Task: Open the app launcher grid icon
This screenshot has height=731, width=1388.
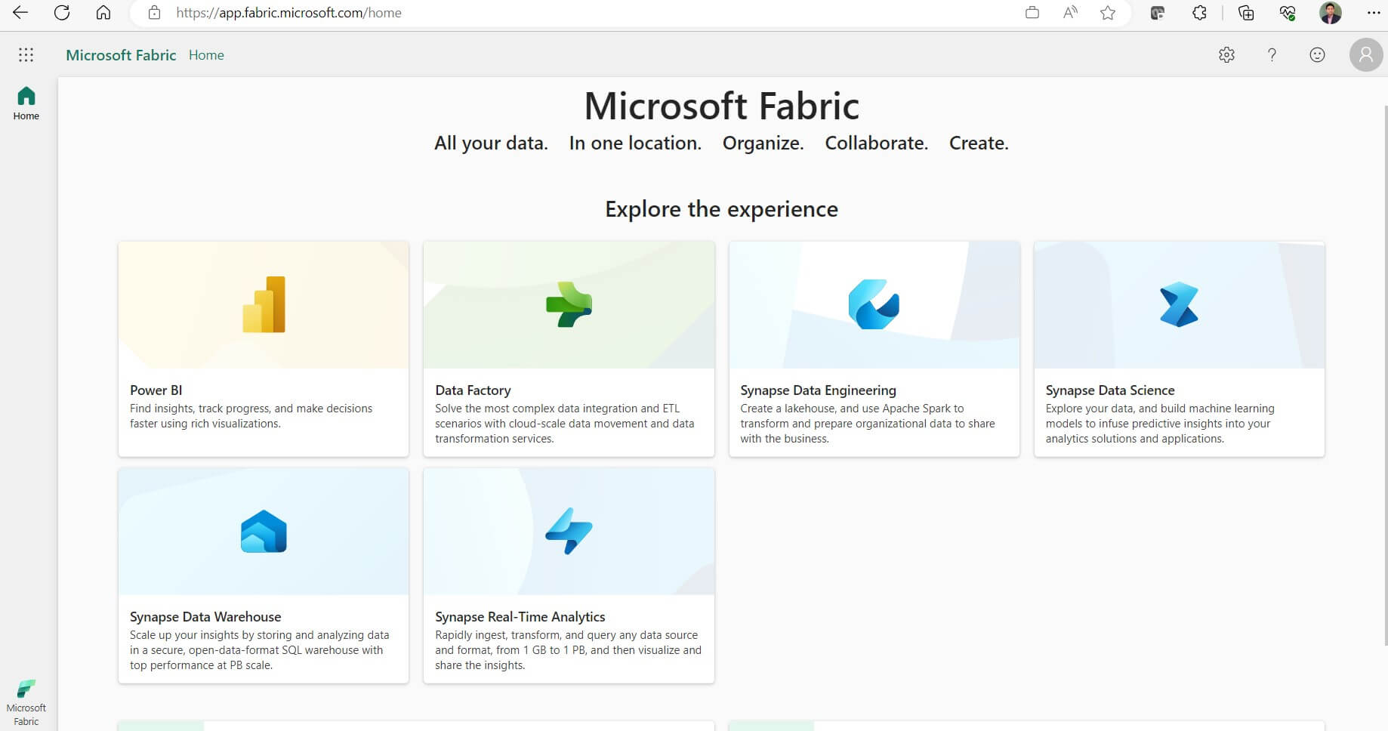Action: coord(26,54)
